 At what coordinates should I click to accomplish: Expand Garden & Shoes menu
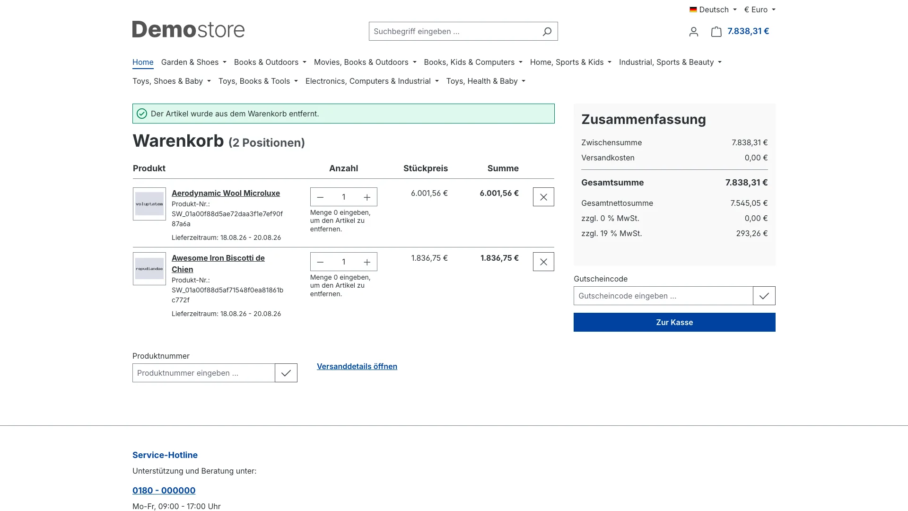(194, 62)
